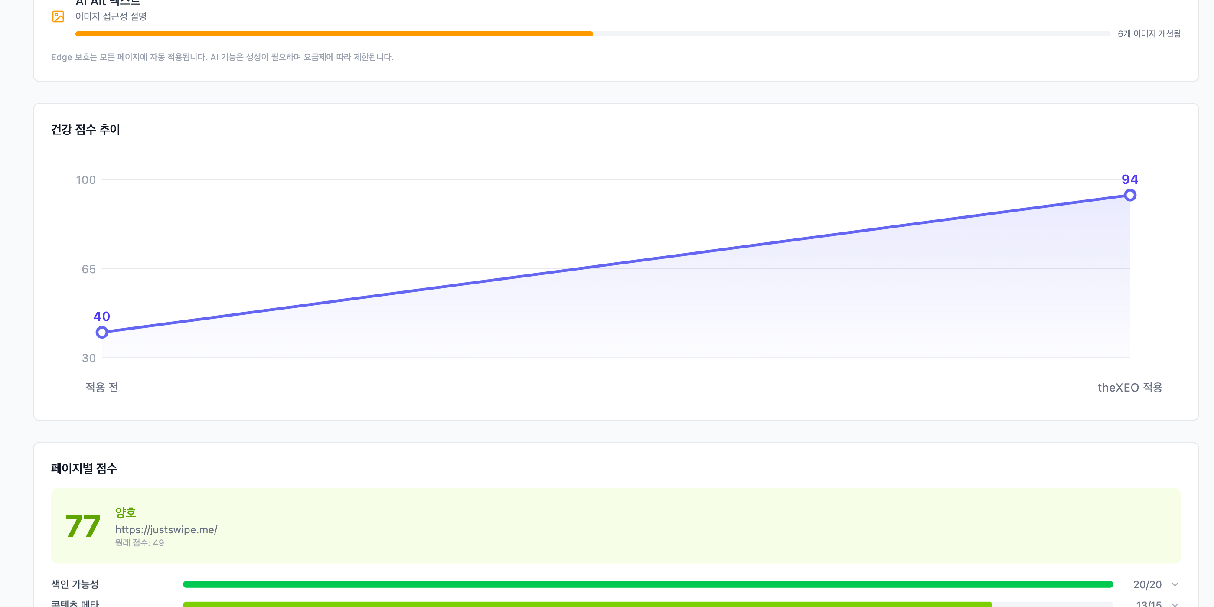Image resolution: width=1214 pixels, height=607 pixels.
Task: Click the '원래 점수: 49' text
Action: tap(140, 543)
